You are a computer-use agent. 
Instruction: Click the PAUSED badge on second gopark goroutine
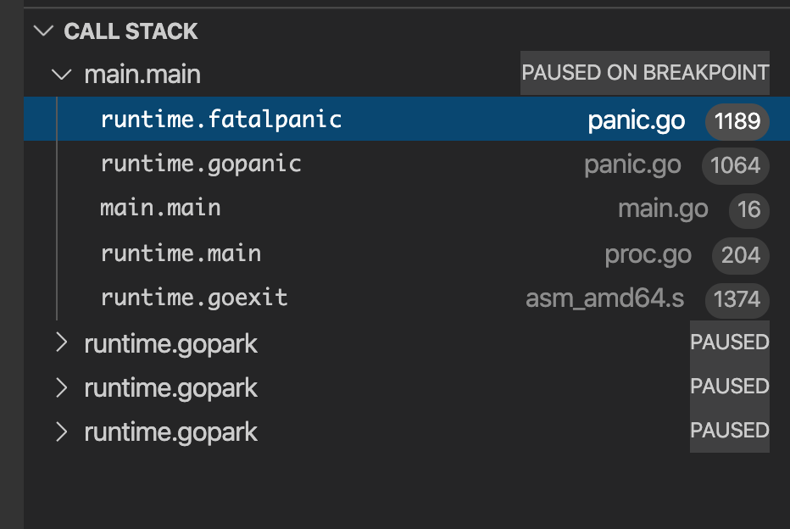[x=729, y=386]
